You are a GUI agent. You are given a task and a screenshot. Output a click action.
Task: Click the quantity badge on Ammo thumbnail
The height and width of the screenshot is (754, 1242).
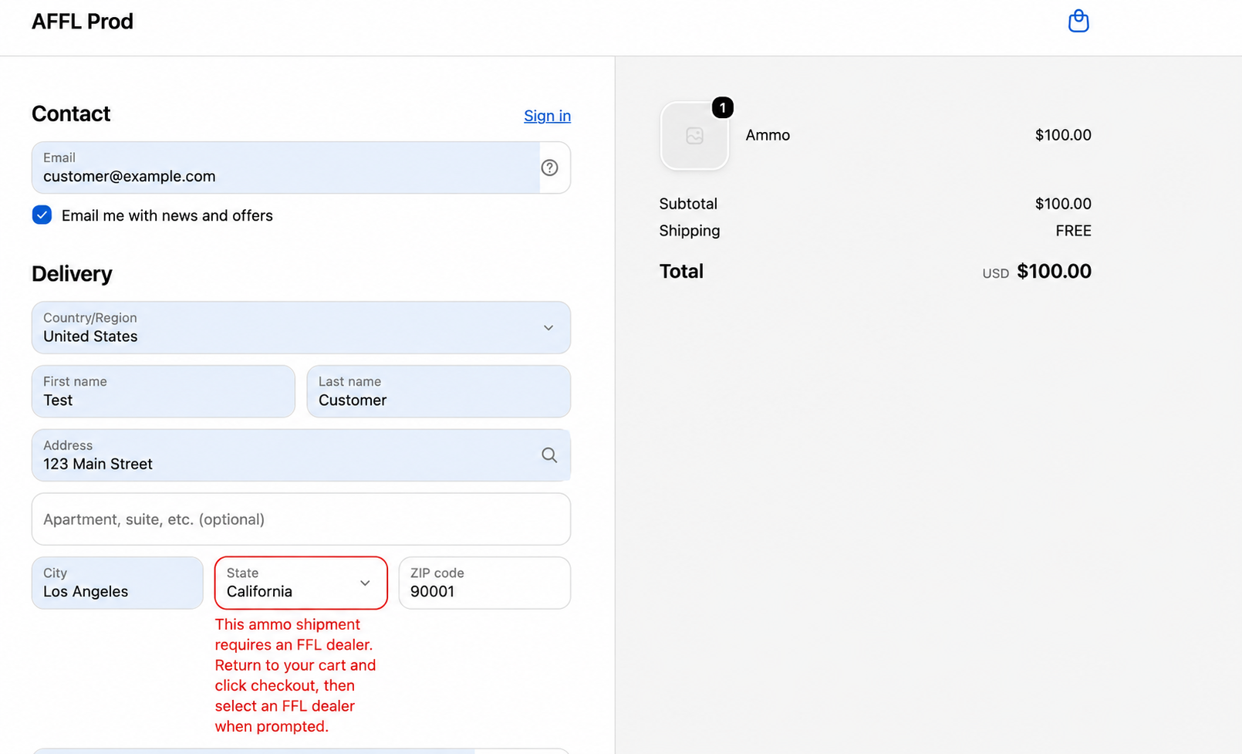pos(722,107)
